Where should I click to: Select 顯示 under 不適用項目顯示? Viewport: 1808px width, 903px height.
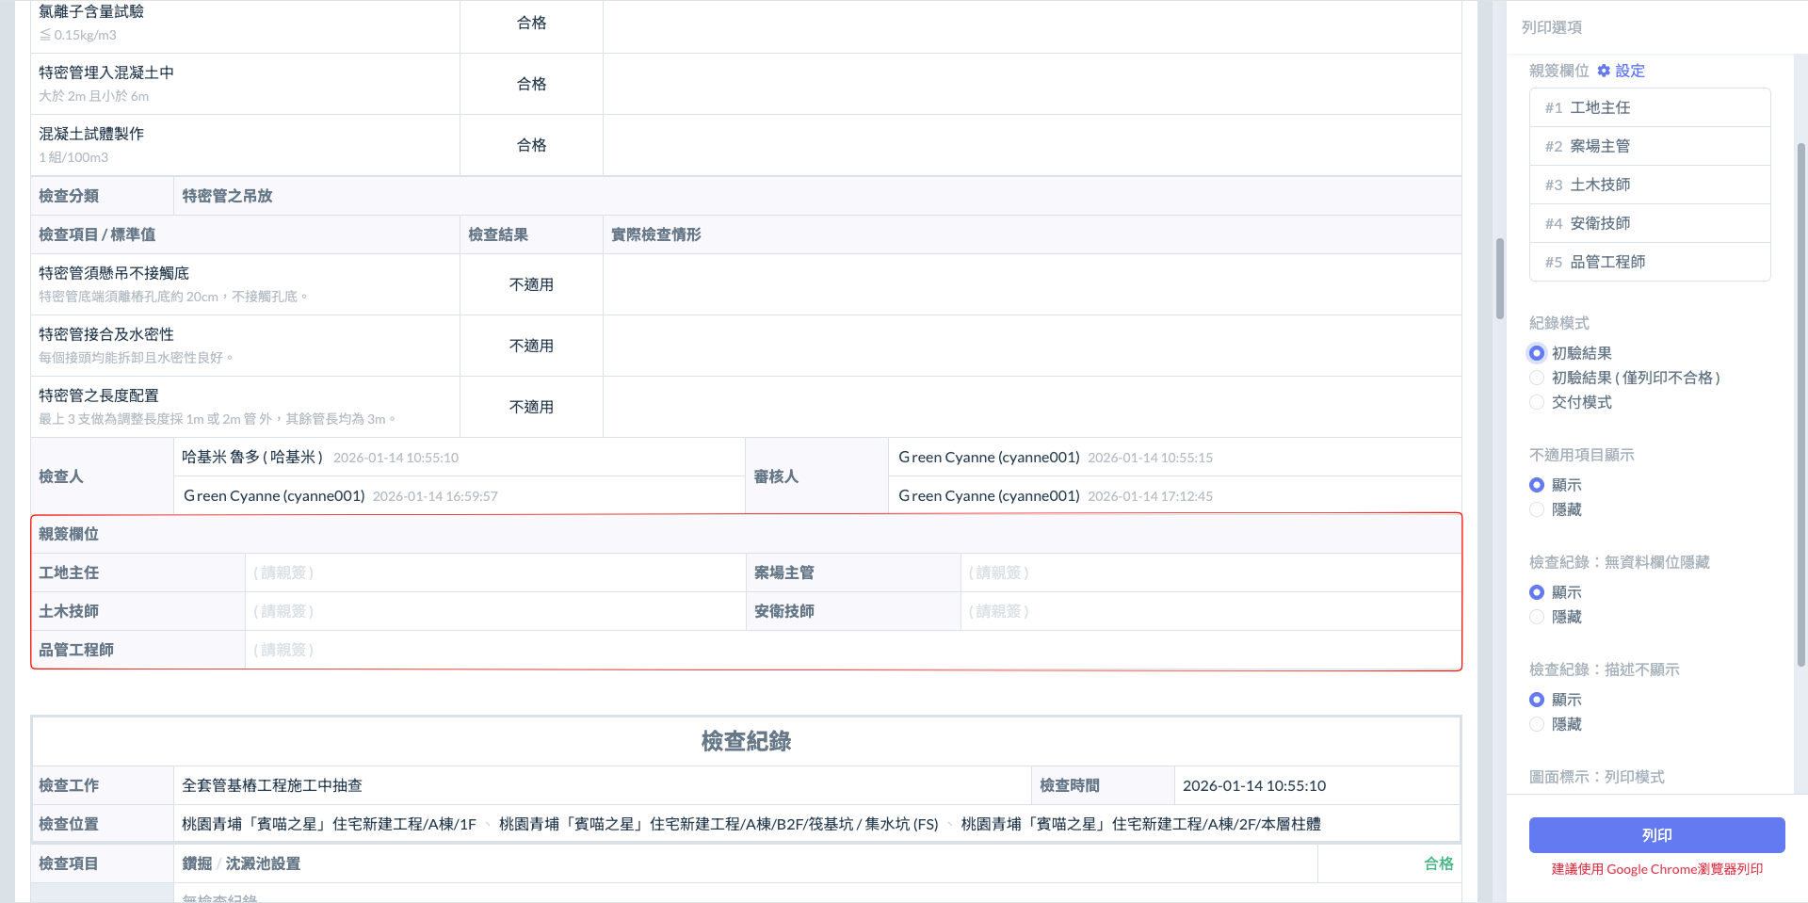pos(1537,485)
